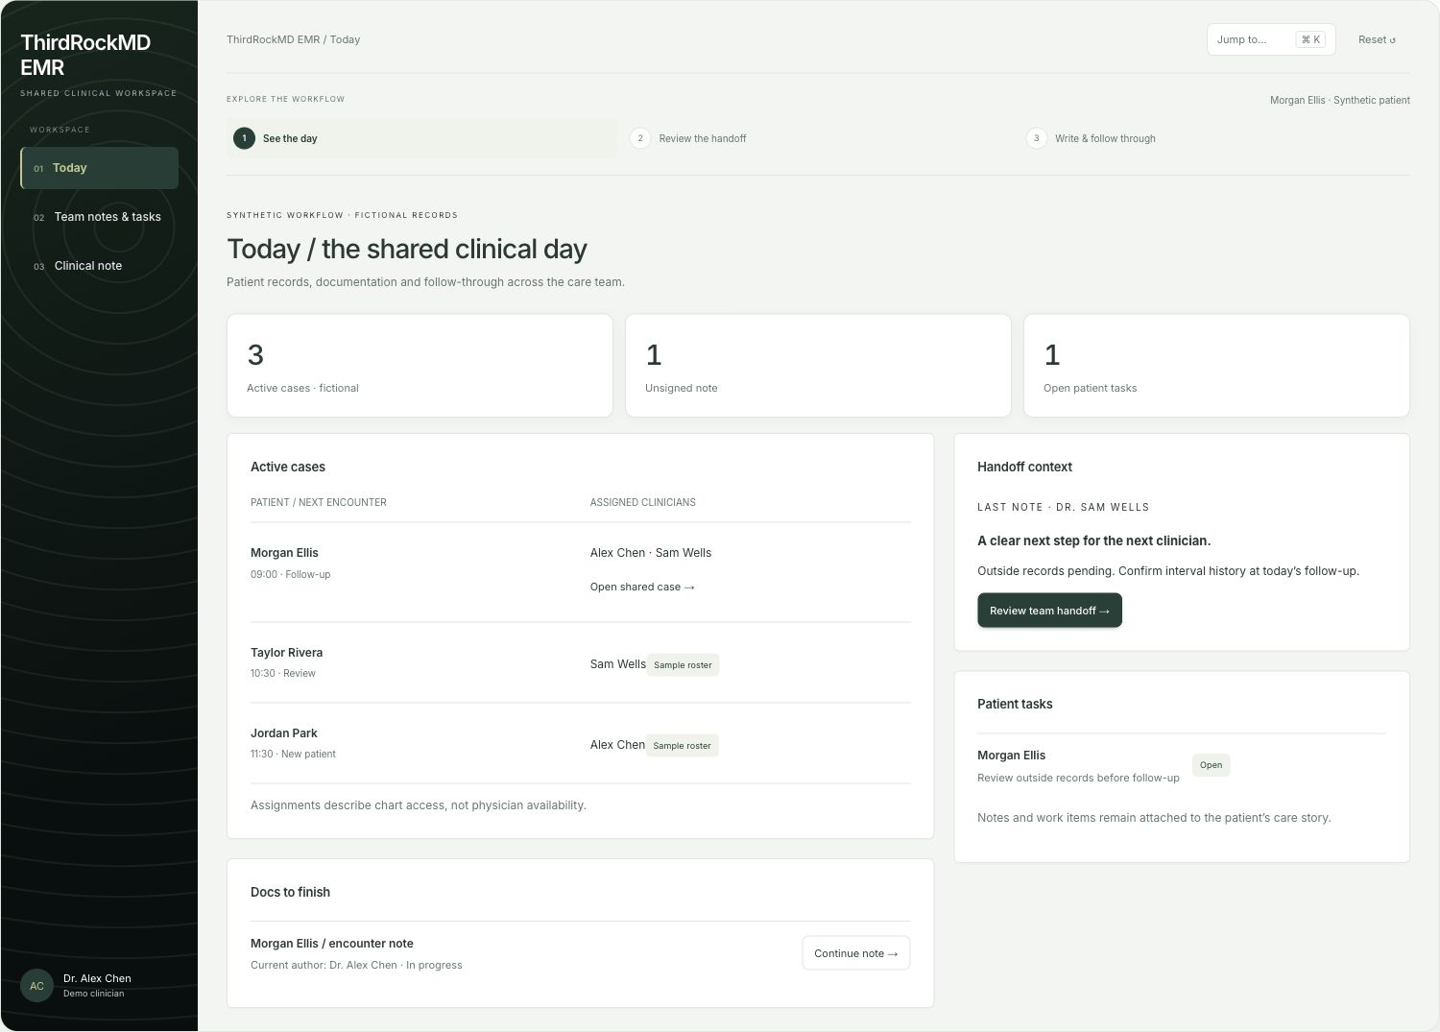Click the Active cases count card
This screenshot has width=1440, height=1032.
pos(420,366)
